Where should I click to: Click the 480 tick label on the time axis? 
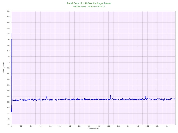[x=167, y=126]
